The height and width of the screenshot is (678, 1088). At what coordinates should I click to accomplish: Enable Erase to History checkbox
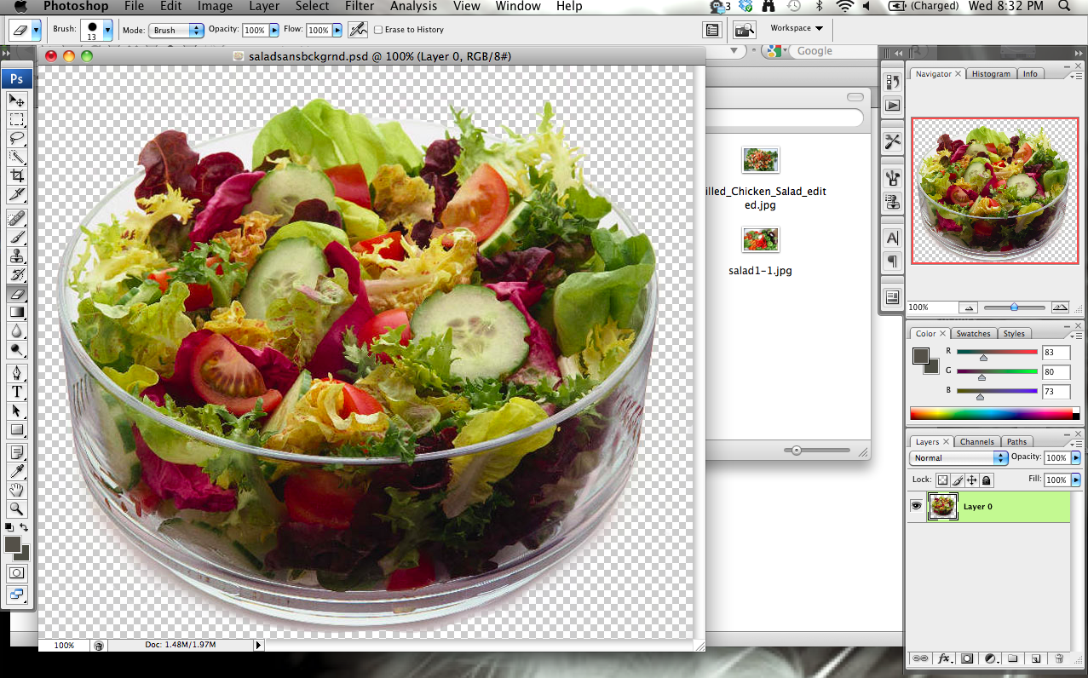378,30
